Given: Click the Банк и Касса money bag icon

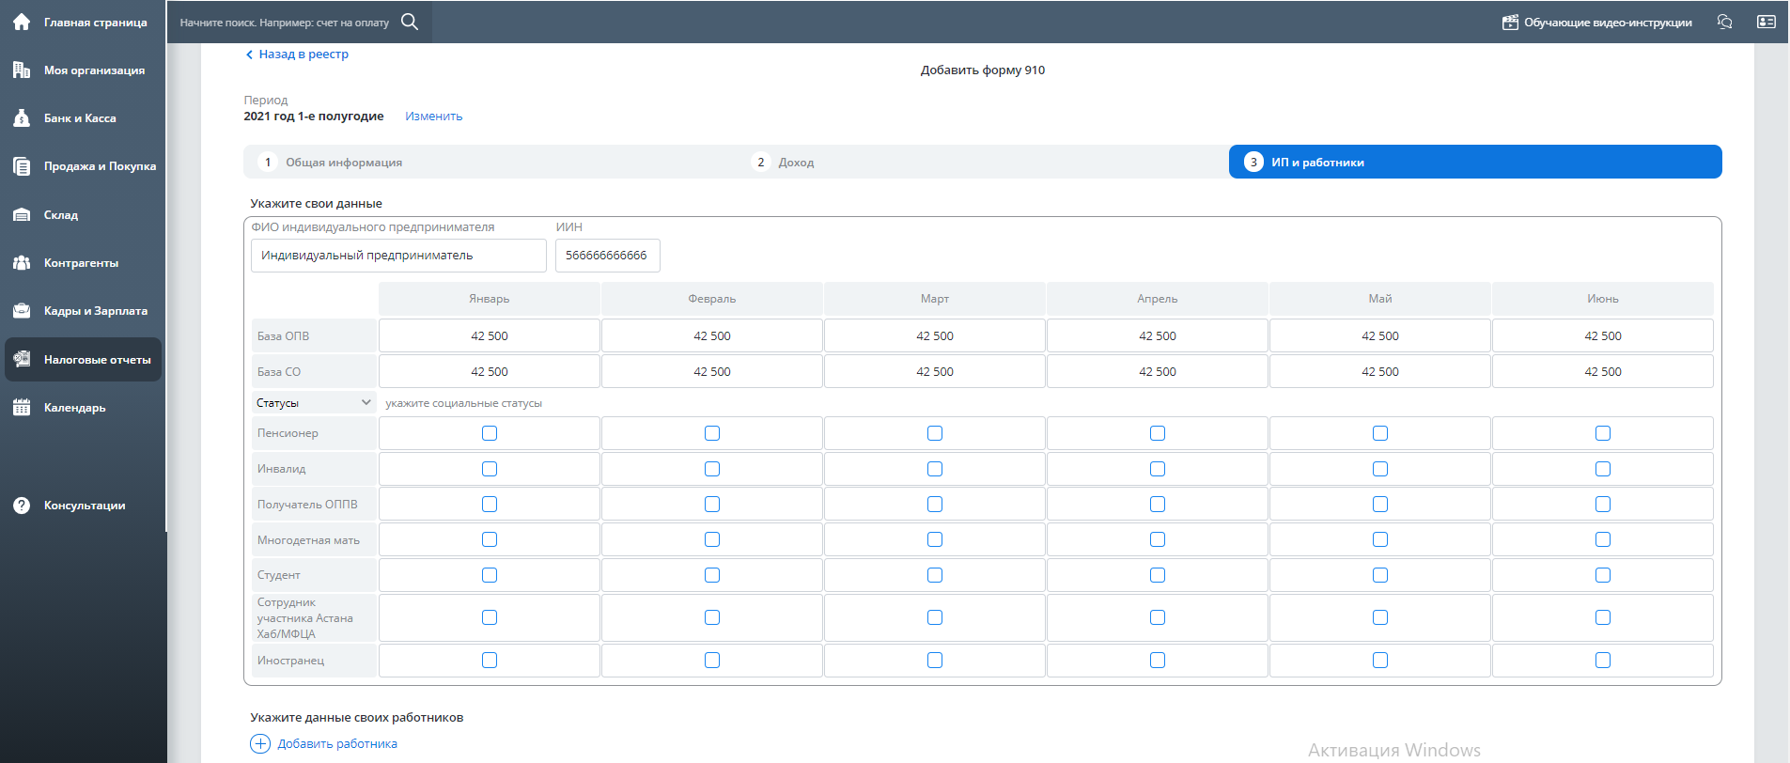Looking at the screenshot, I should click(22, 118).
